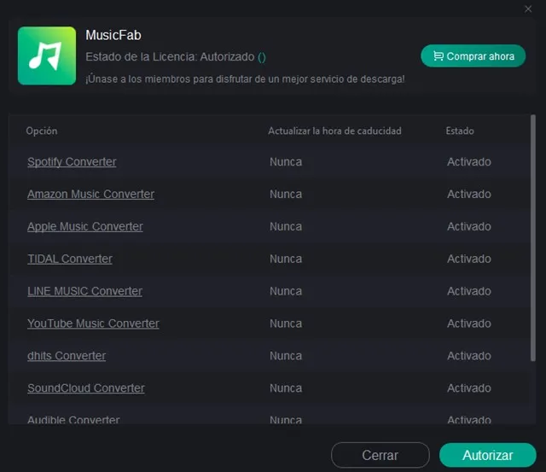Click Nunca in the LINE MUSIC Converter row
The height and width of the screenshot is (472, 546).
coord(286,291)
